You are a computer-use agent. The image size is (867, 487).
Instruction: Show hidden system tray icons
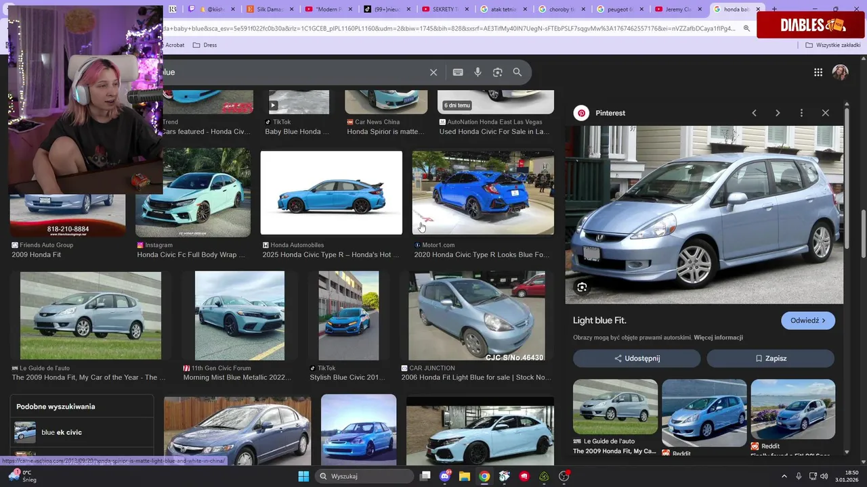[784, 476]
